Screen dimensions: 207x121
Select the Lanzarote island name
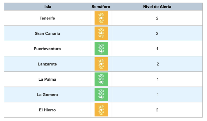click(x=47, y=64)
